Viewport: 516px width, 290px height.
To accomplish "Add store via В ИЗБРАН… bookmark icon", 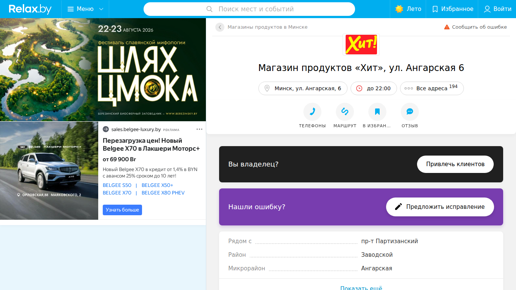I will 377,112.
